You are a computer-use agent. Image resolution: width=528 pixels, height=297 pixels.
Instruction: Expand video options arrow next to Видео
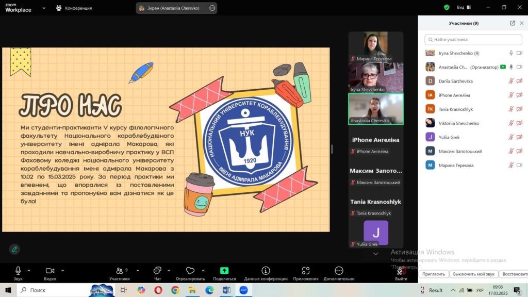[62, 270]
